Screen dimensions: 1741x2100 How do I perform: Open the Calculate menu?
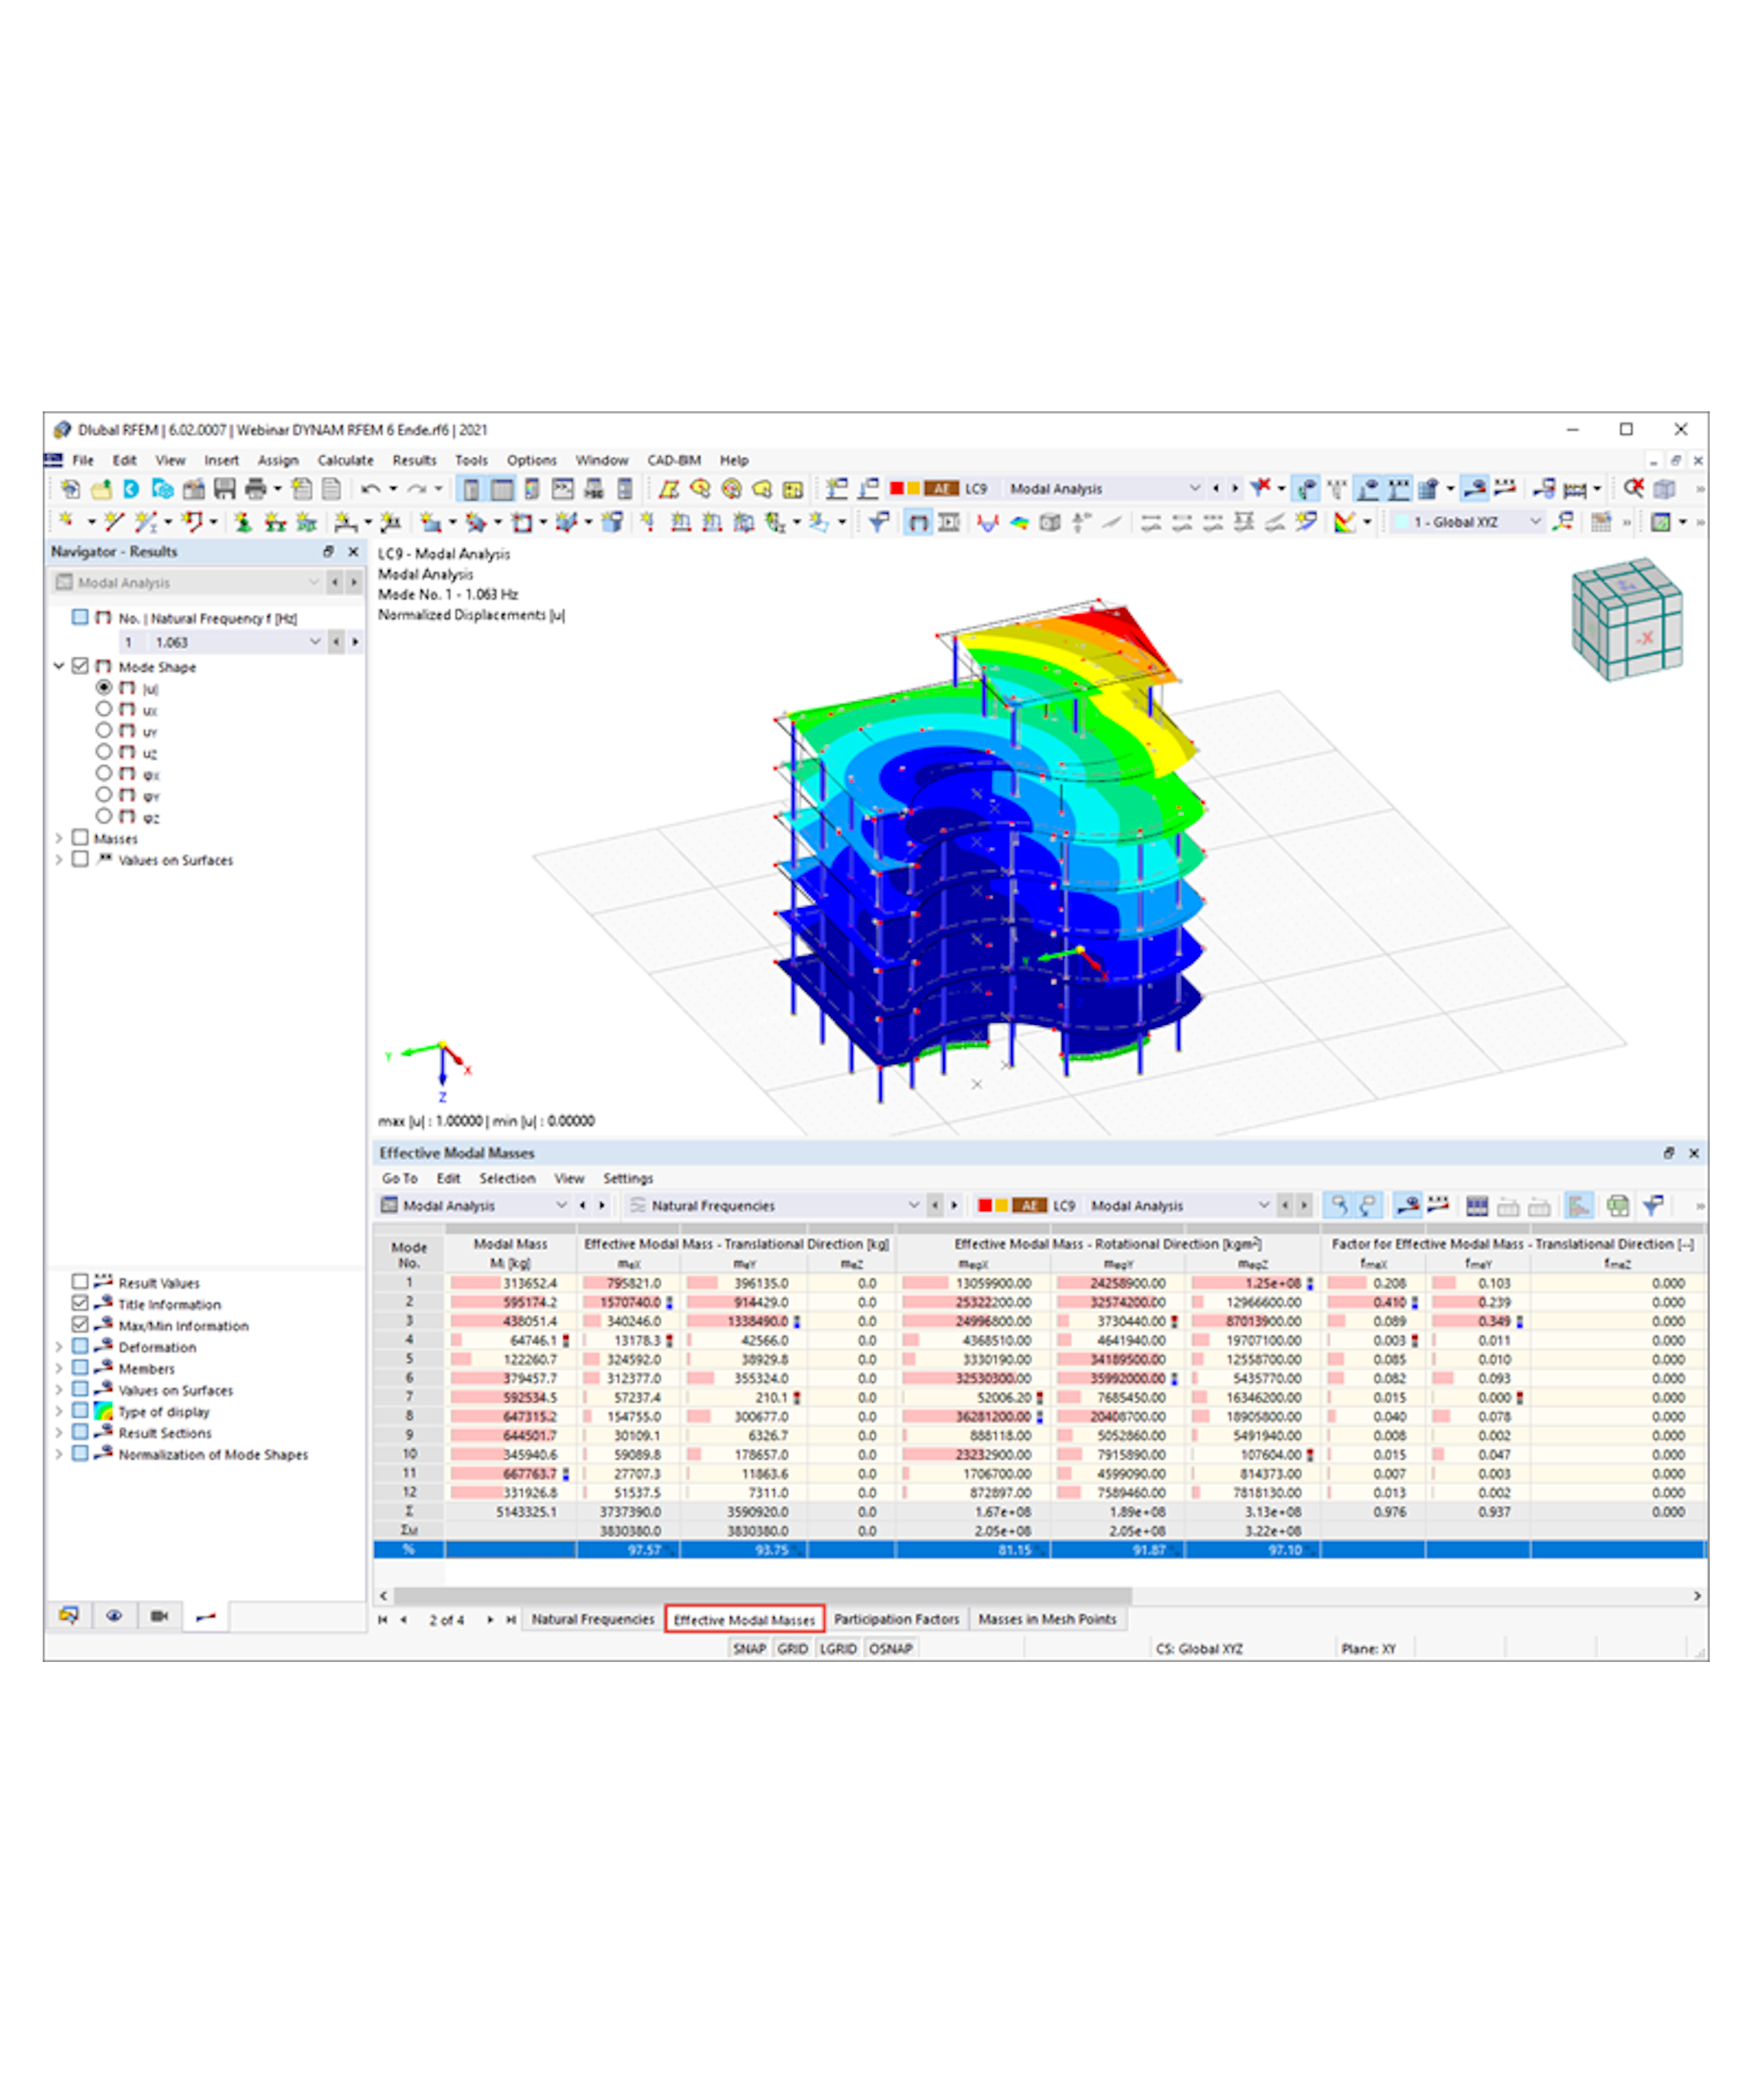[345, 460]
